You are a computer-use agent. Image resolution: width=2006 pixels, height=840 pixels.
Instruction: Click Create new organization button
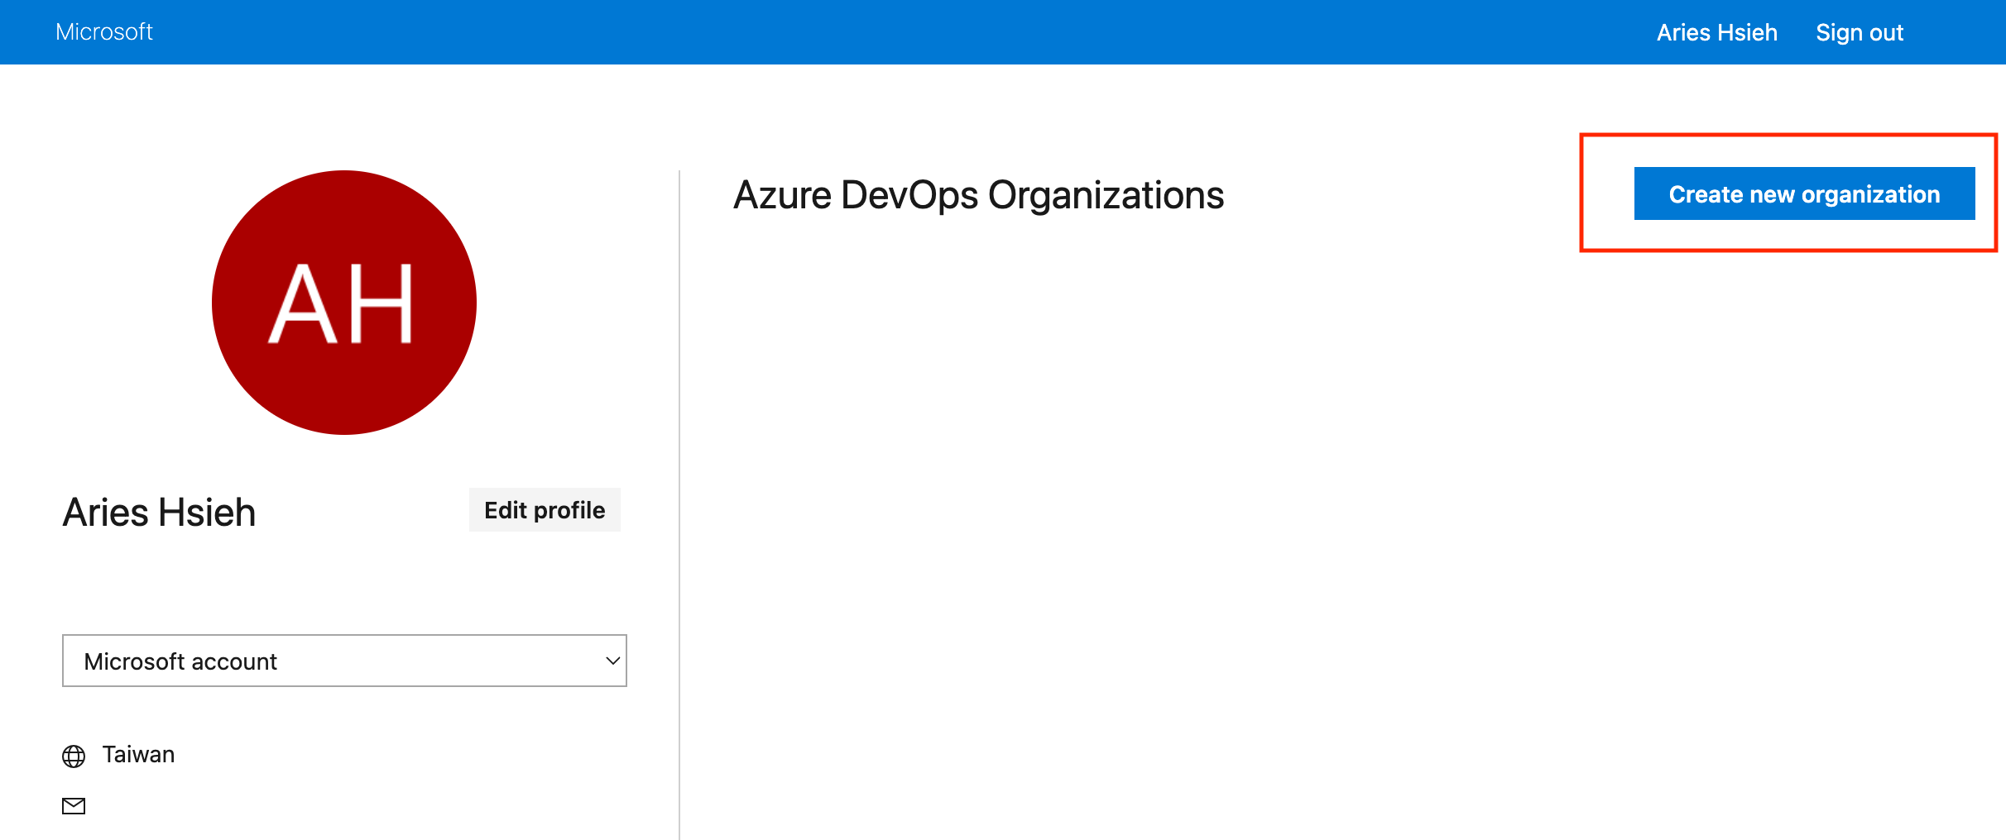click(x=1804, y=194)
